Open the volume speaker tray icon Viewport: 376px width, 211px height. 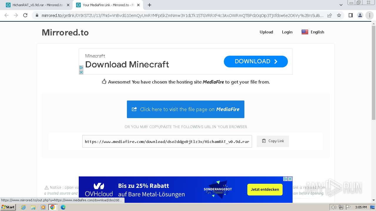click(334, 207)
